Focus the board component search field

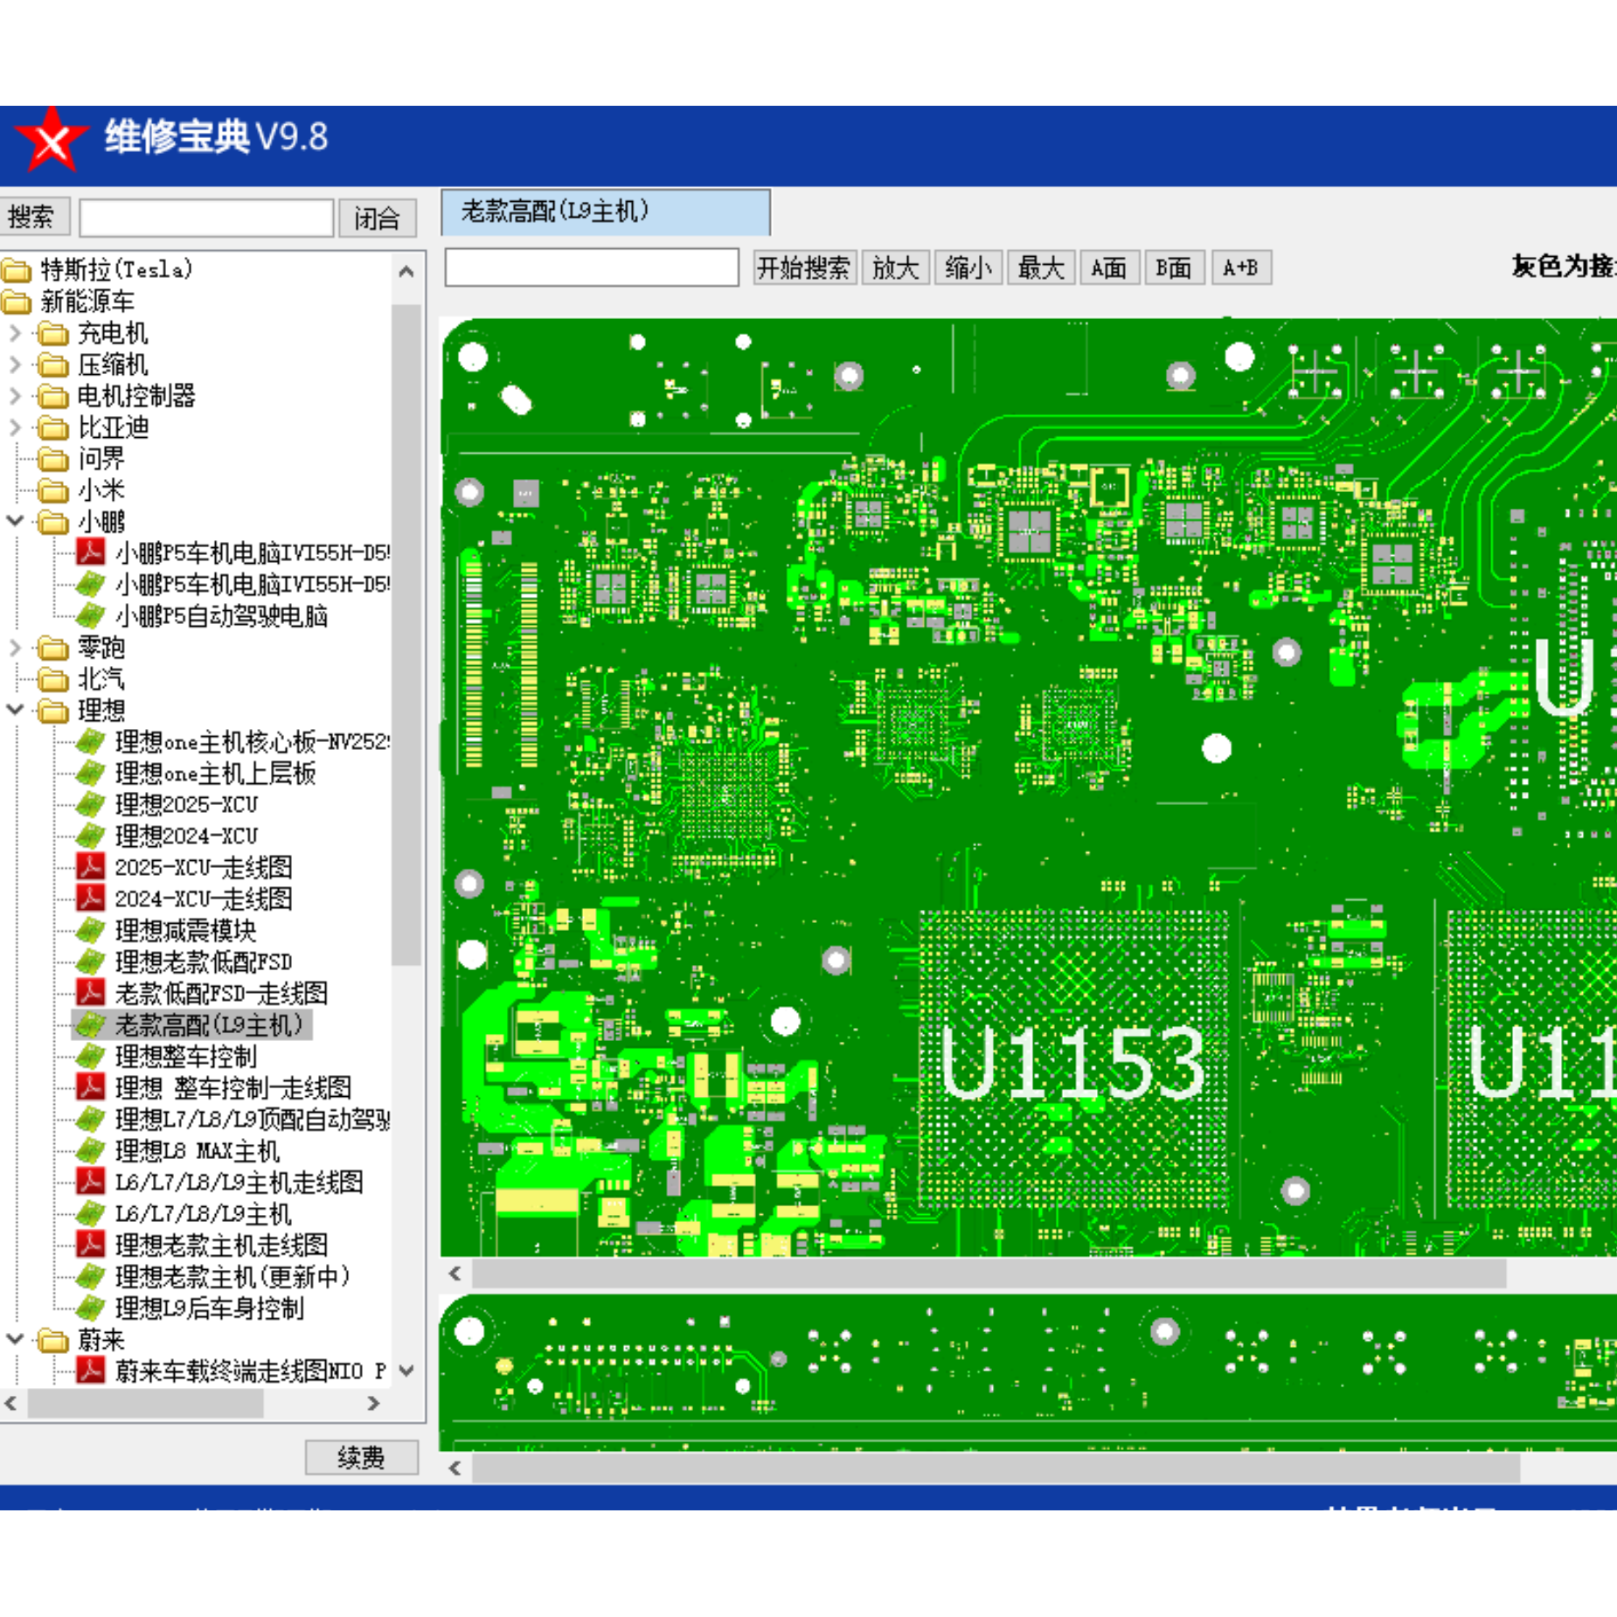click(592, 267)
